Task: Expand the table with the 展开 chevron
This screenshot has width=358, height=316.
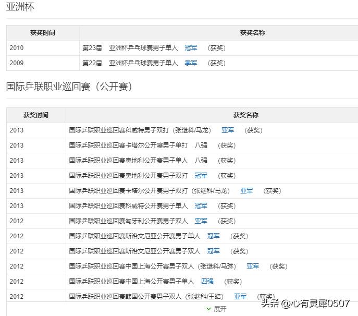Action: (x=216, y=309)
